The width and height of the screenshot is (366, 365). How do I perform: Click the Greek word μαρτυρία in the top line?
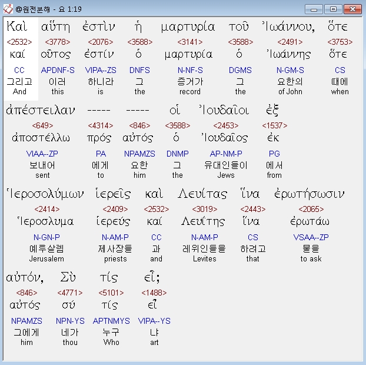coord(188,27)
